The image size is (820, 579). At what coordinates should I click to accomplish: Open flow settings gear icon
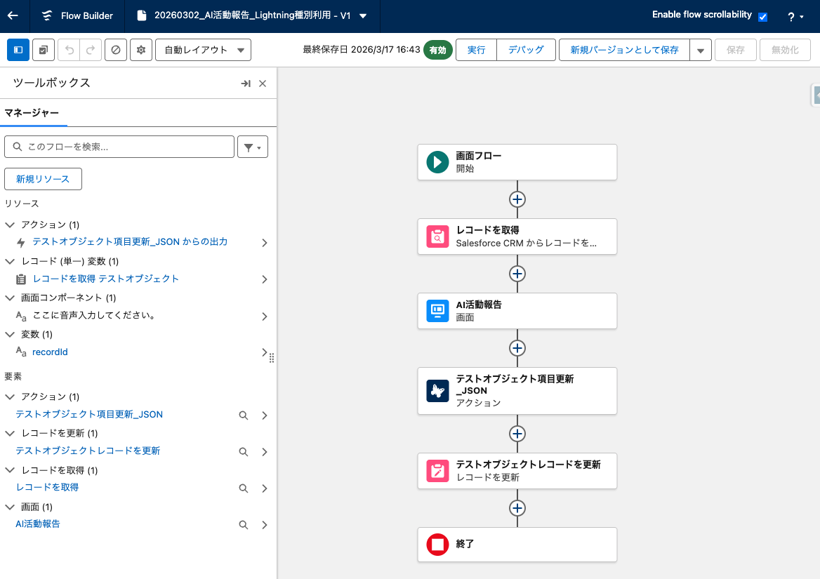141,50
